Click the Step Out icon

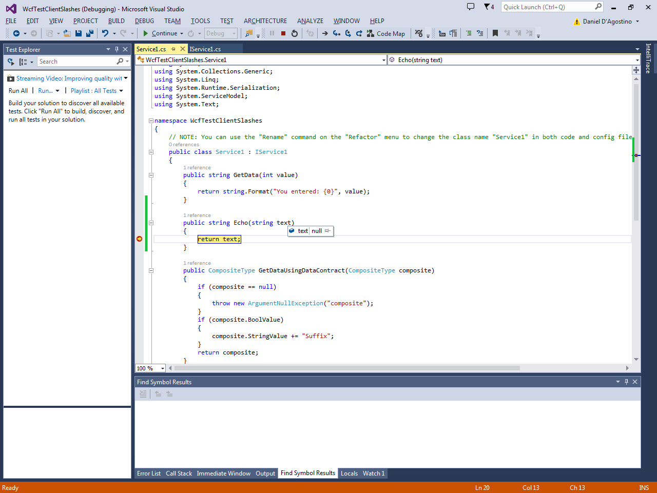pos(359,33)
